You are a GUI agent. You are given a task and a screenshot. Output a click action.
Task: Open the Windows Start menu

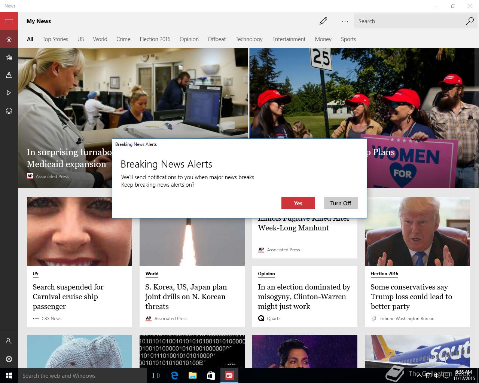[9, 376]
